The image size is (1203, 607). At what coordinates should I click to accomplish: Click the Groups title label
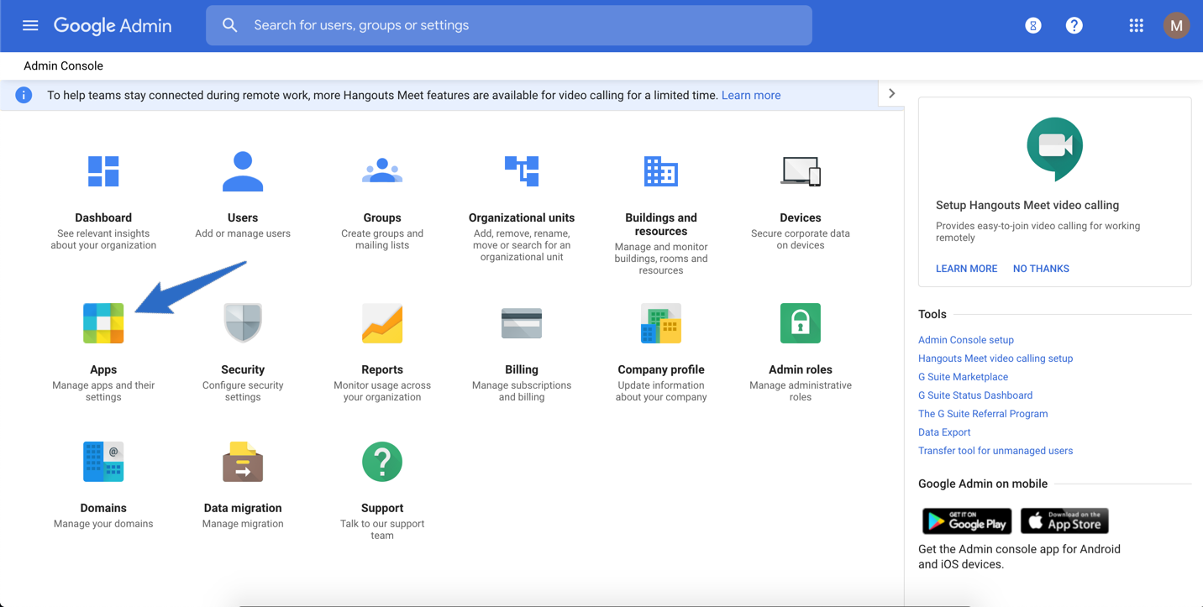(382, 217)
